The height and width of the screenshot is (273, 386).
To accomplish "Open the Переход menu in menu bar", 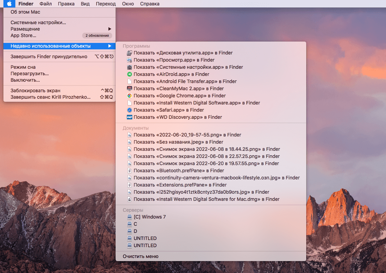I will pyautogui.click(x=106, y=4).
